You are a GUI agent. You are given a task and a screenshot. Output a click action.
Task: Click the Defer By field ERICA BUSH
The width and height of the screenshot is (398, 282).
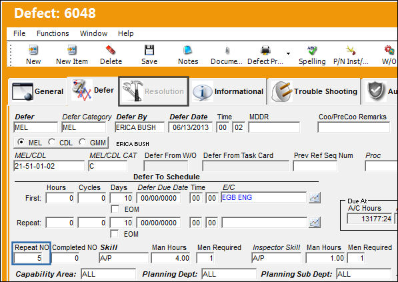(139, 127)
